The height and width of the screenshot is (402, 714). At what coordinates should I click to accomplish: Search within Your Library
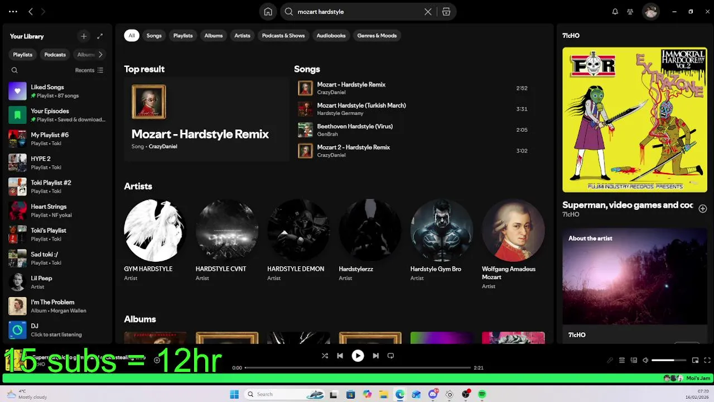coord(15,70)
